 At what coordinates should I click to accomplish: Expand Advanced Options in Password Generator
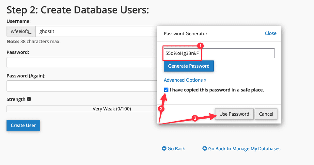(x=185, y=80)
